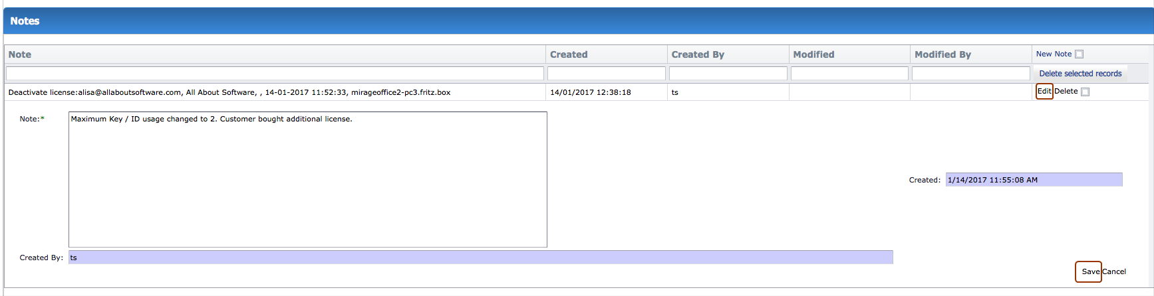Focus the filter box under the Created By column
The height and width of the screenshot is (296, 1154).
pyautogui.click(x=728, y=74)
